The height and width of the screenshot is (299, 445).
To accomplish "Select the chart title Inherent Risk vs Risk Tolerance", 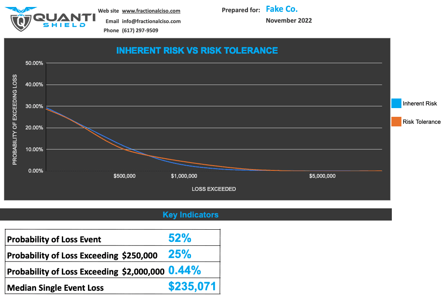I will pyautogui.click(x=197, y=51).
